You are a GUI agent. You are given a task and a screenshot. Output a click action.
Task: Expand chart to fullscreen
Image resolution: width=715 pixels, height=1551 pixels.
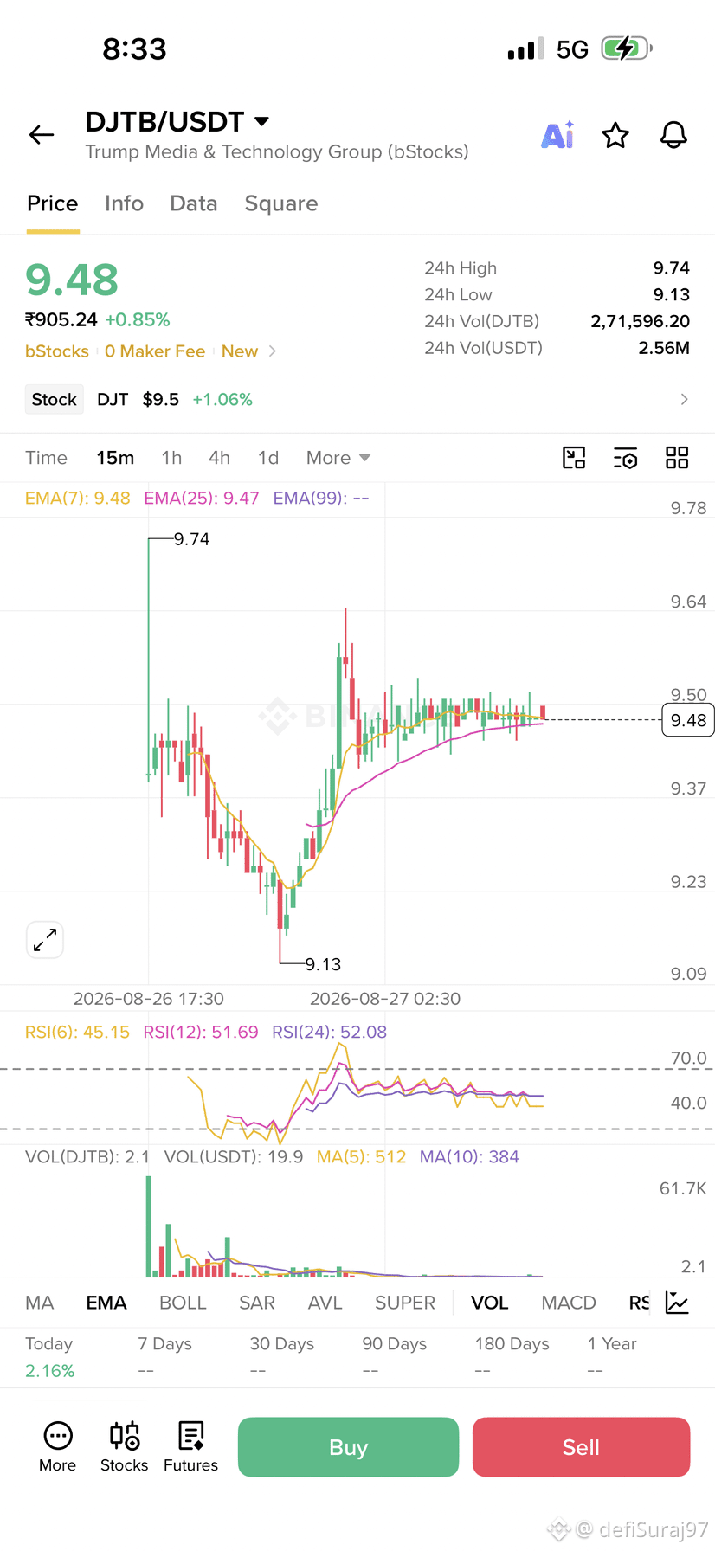[45, 939]
